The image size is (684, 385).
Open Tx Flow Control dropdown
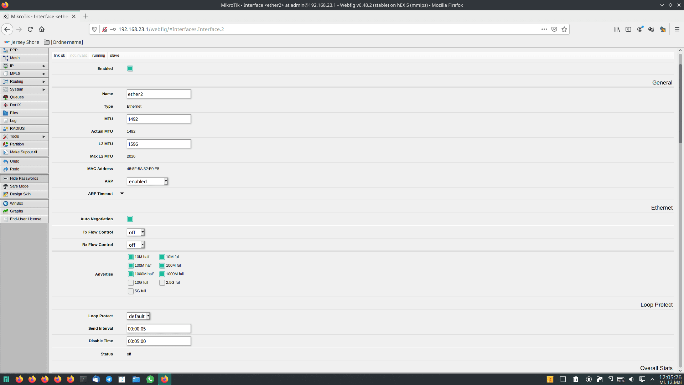(x=136, y=232)
